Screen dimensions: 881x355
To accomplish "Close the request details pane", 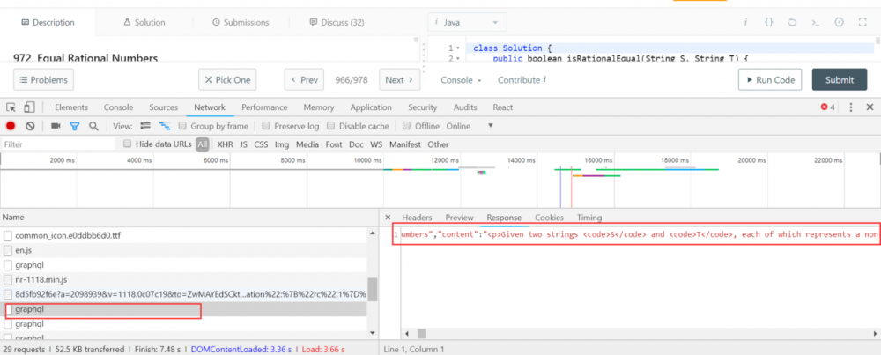I will pos(388,218).
